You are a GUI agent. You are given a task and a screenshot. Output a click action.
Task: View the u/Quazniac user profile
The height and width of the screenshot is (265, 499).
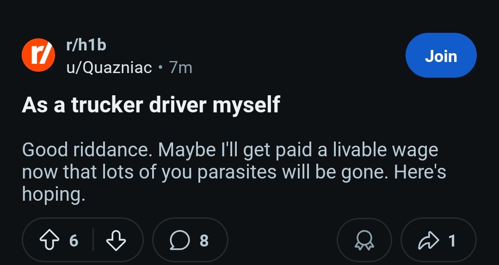click(109, 68)
